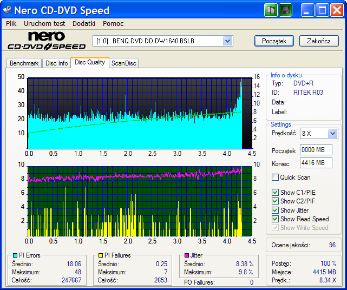Click the PI Errors Średnio value 18.06
The image size is (347, 290).
pyautogui.click(x=74, y=263)
